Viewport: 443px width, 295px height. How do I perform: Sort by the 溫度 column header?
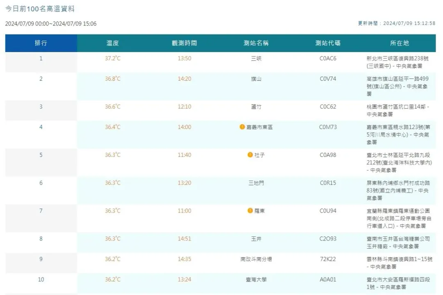[x=113, y=43]
